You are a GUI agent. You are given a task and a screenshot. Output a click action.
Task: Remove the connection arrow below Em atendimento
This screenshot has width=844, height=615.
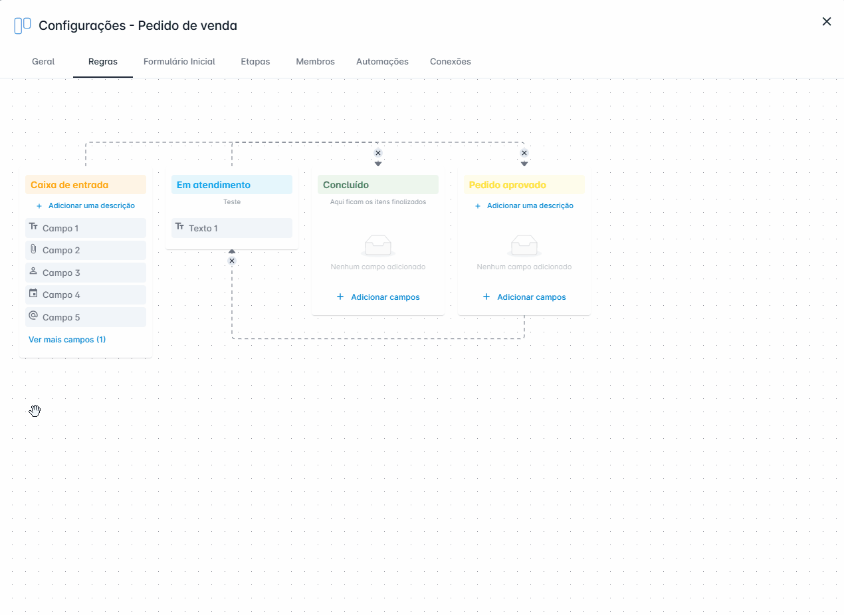pos(232,261)
